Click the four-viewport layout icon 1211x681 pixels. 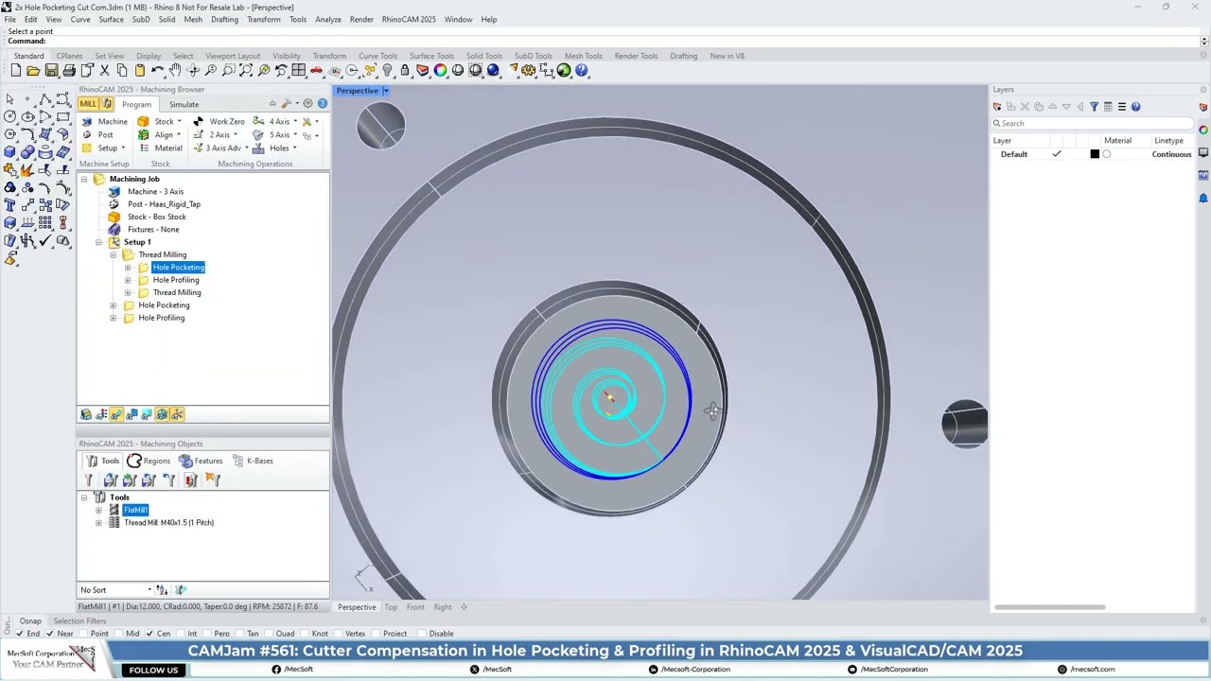pyautogui.click(x=299, y=71)
